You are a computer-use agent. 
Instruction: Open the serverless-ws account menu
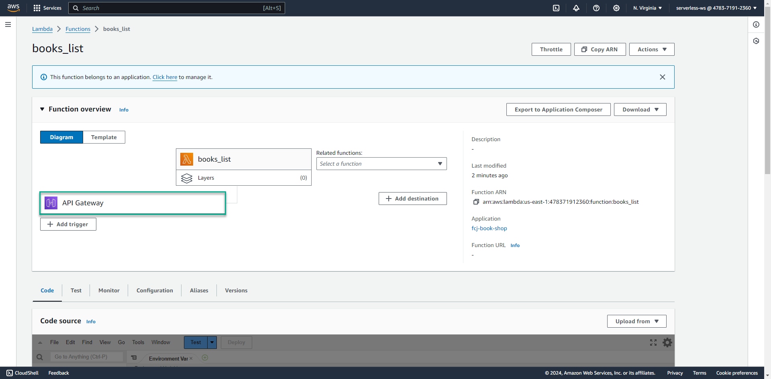click(716, 8)
